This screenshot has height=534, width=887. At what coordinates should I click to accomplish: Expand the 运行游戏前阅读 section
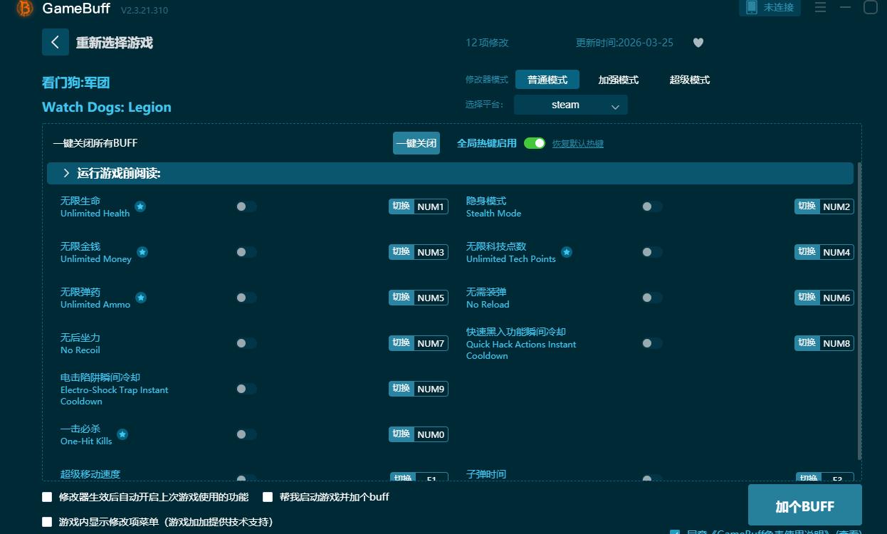point(66,172)
